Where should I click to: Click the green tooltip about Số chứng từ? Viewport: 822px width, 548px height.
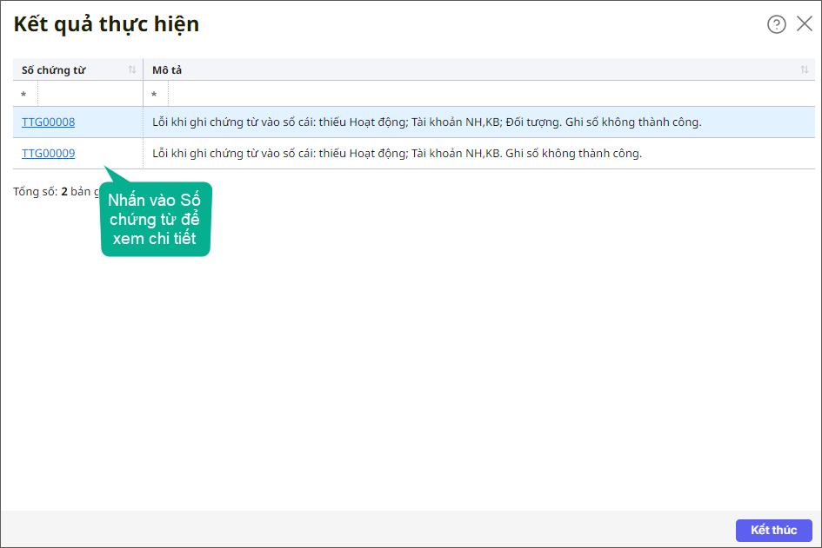(x=155, y=219)
